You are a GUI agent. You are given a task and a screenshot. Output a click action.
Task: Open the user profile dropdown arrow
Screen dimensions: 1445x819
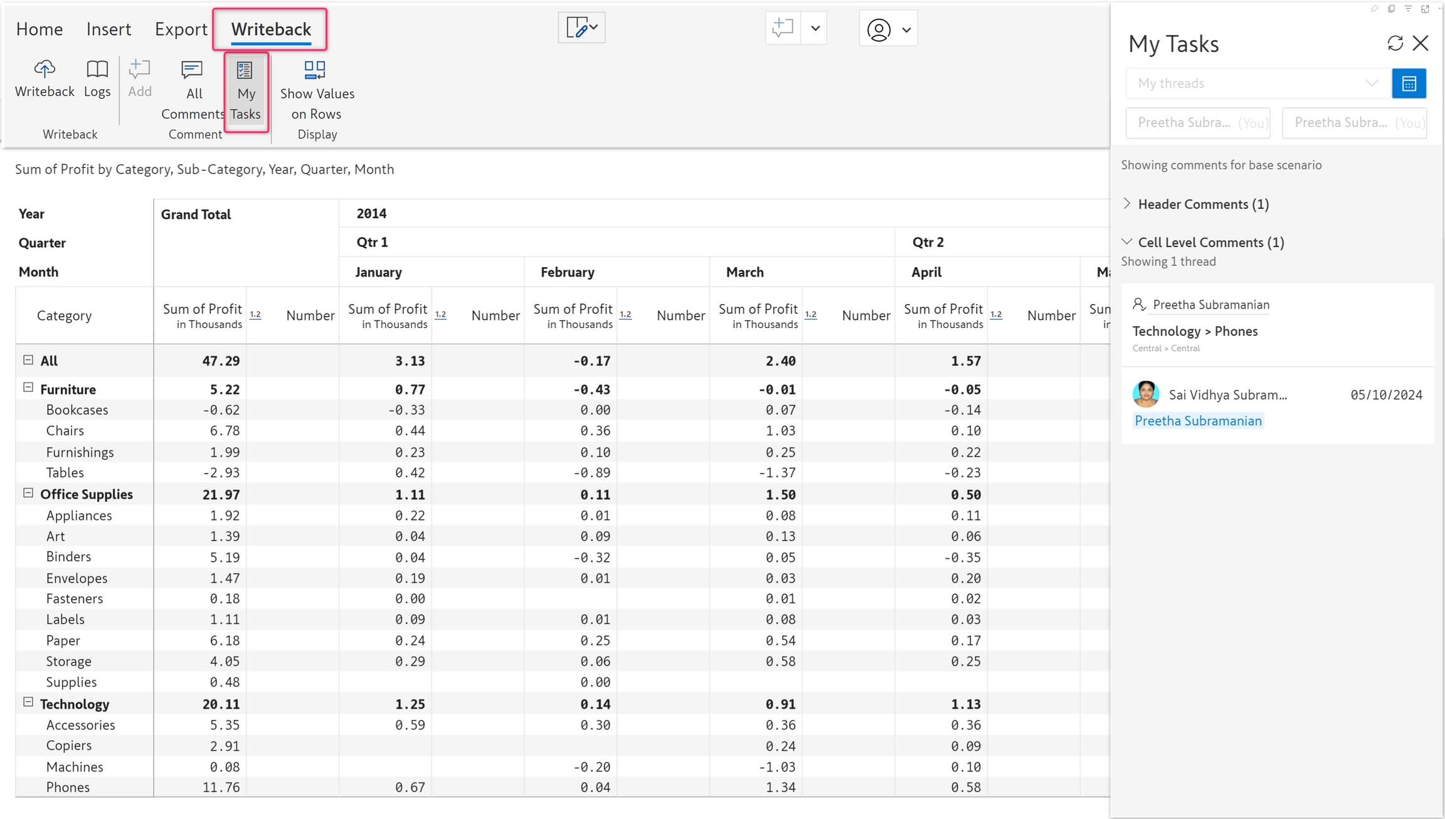[x=906, y=29]
